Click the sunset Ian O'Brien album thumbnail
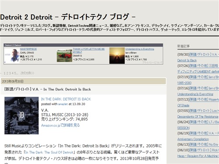This screenshot has width=219, height=164. coord(117,56)
